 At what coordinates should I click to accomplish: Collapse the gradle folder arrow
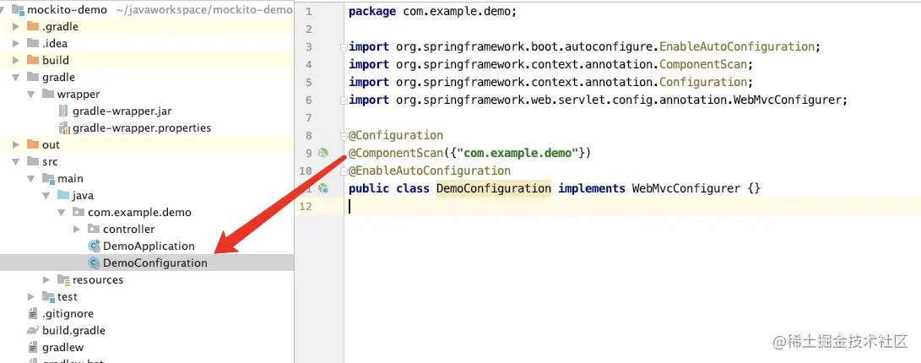pos(16,78)
